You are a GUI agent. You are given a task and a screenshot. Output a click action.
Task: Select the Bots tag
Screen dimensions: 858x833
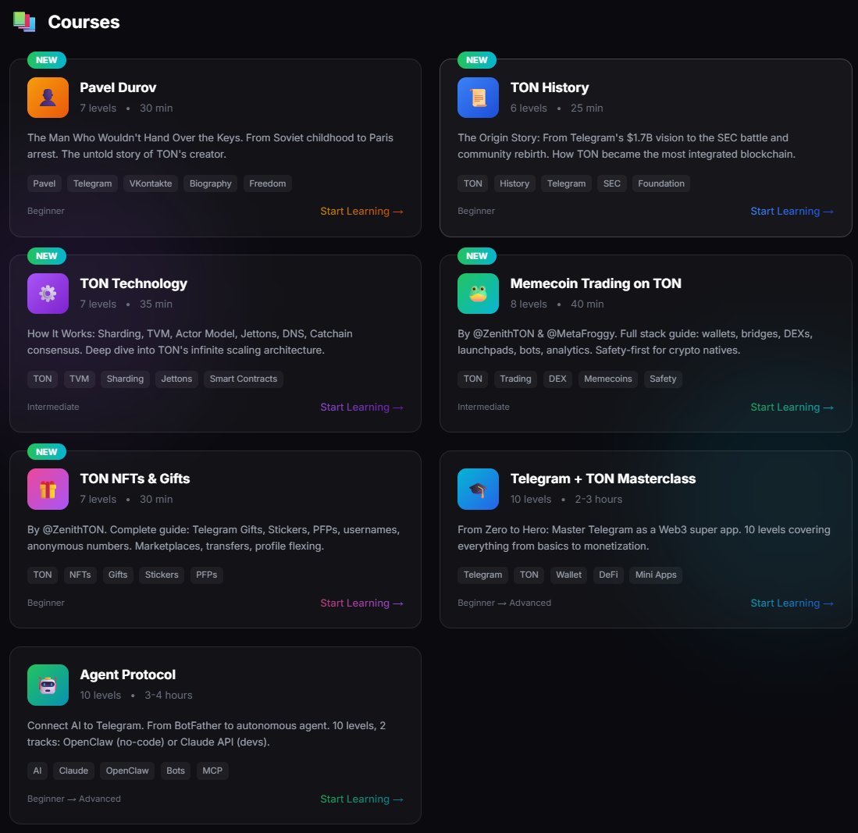(x=176, y=771)
